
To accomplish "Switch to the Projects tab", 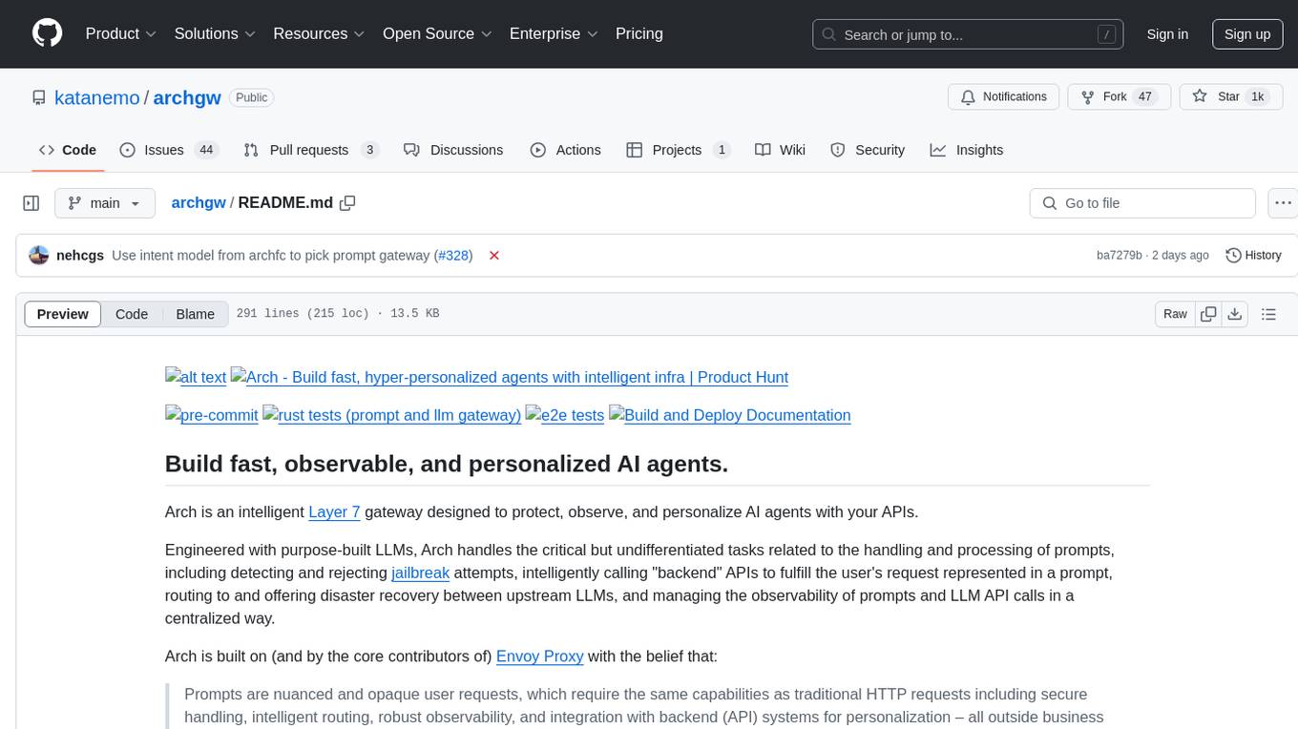I will click(679, 150).
